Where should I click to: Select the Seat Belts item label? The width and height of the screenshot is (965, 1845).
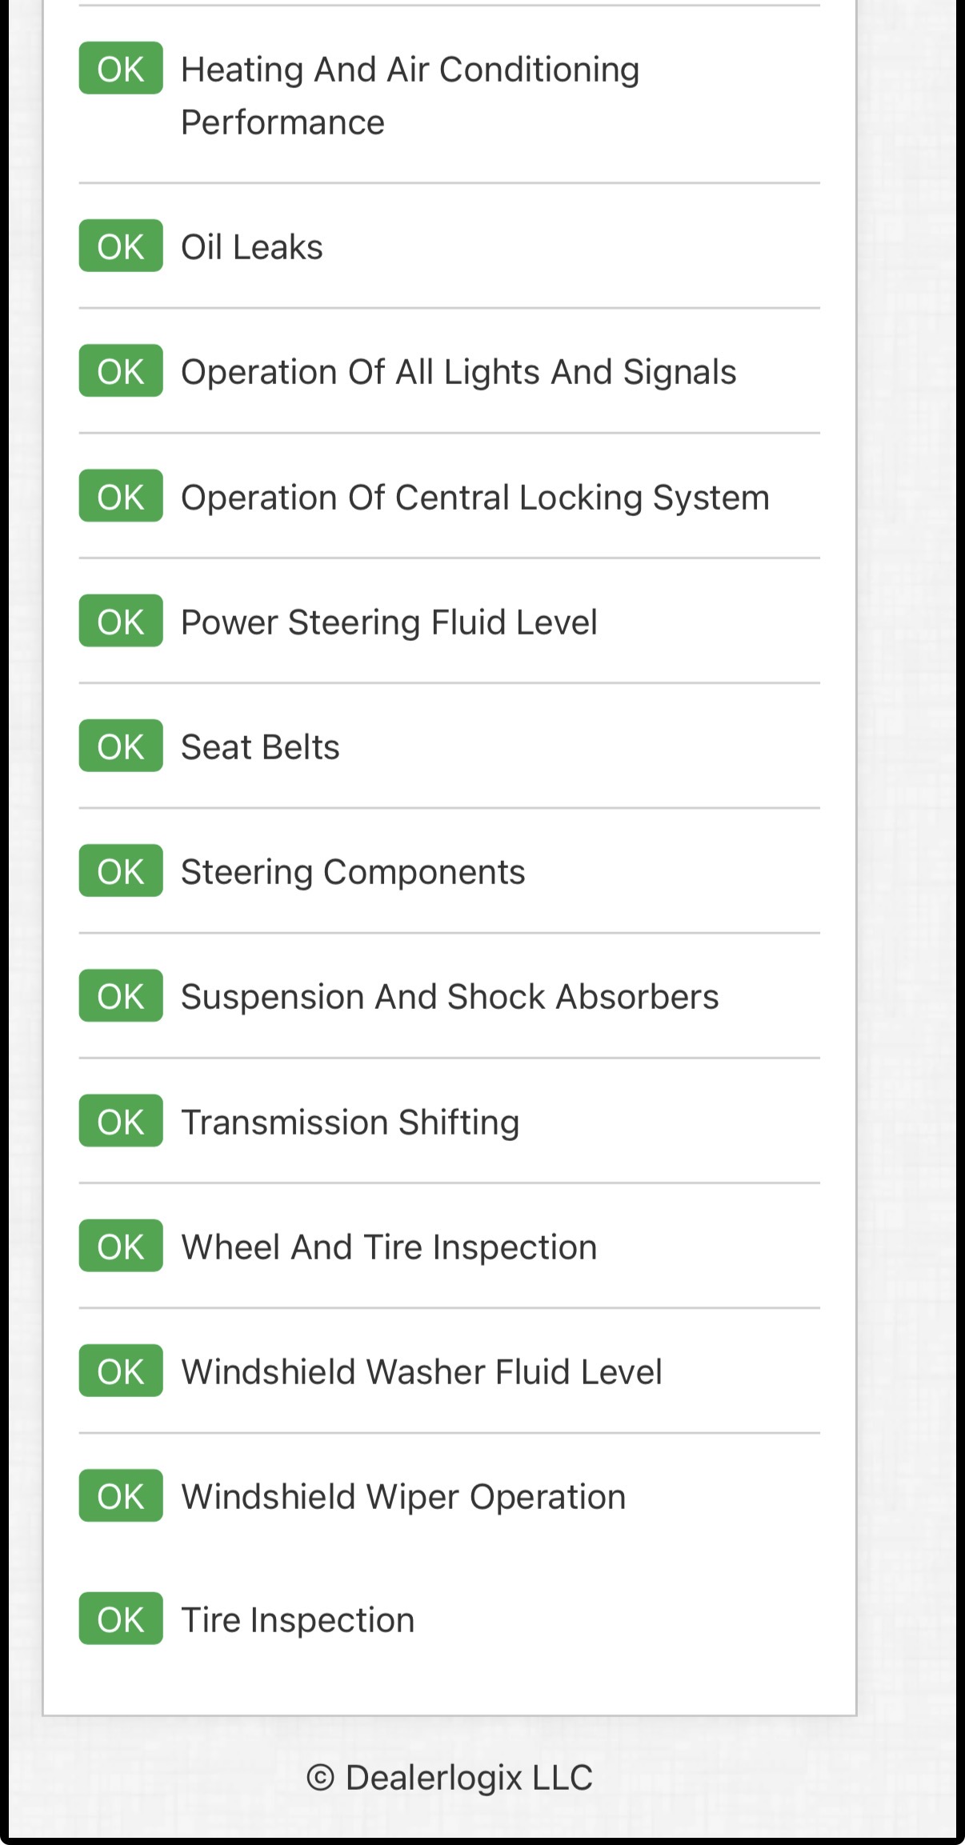pyautogui.click(x=260, y=746)
